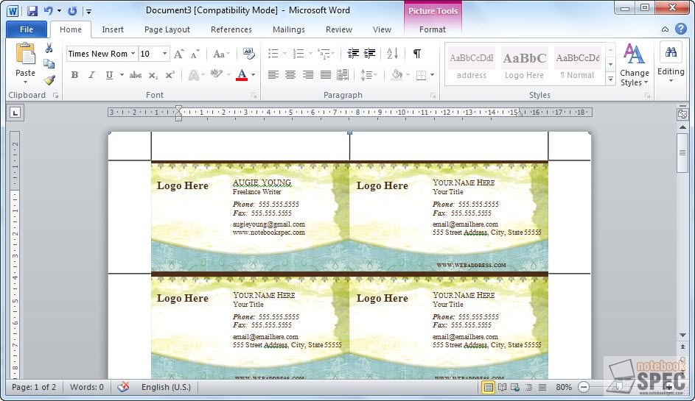Click the Copy icon in Clipboard group
695x401 pixels.
click(x=49, y=64)
